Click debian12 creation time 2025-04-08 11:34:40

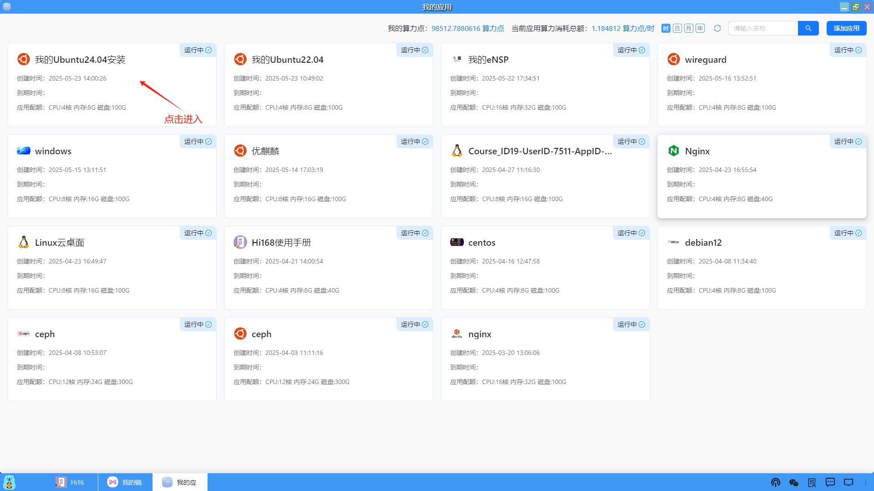coord(727,261)
